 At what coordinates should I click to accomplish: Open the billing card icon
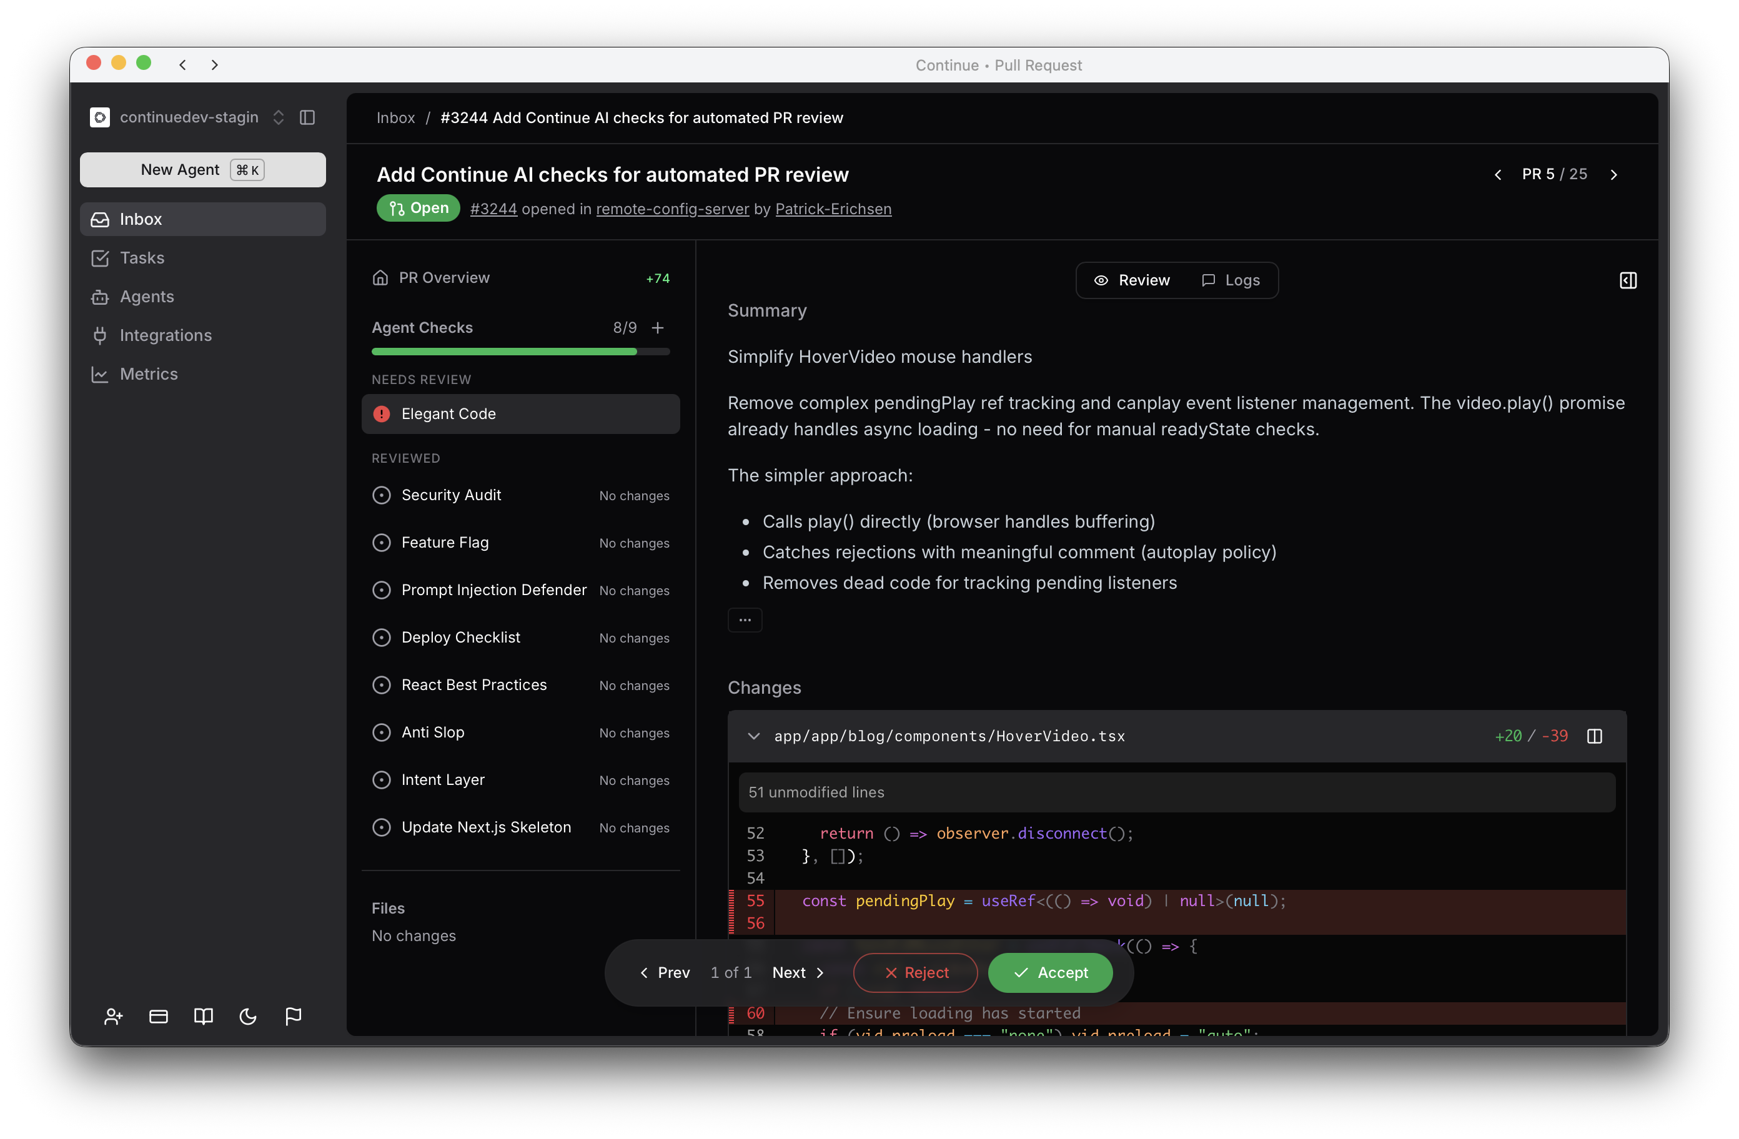click(159, 1016)
